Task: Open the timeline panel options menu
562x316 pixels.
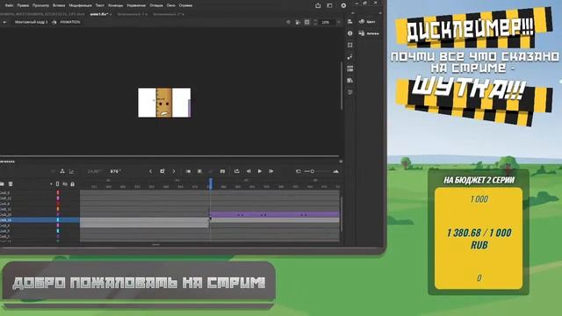Action: pos(341,162)
